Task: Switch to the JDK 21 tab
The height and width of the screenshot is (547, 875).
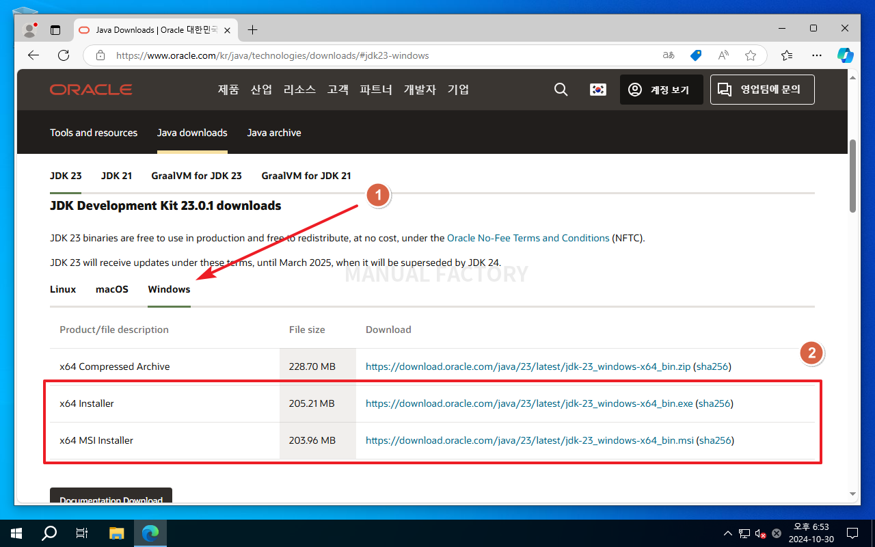Action: click(116, 176)
